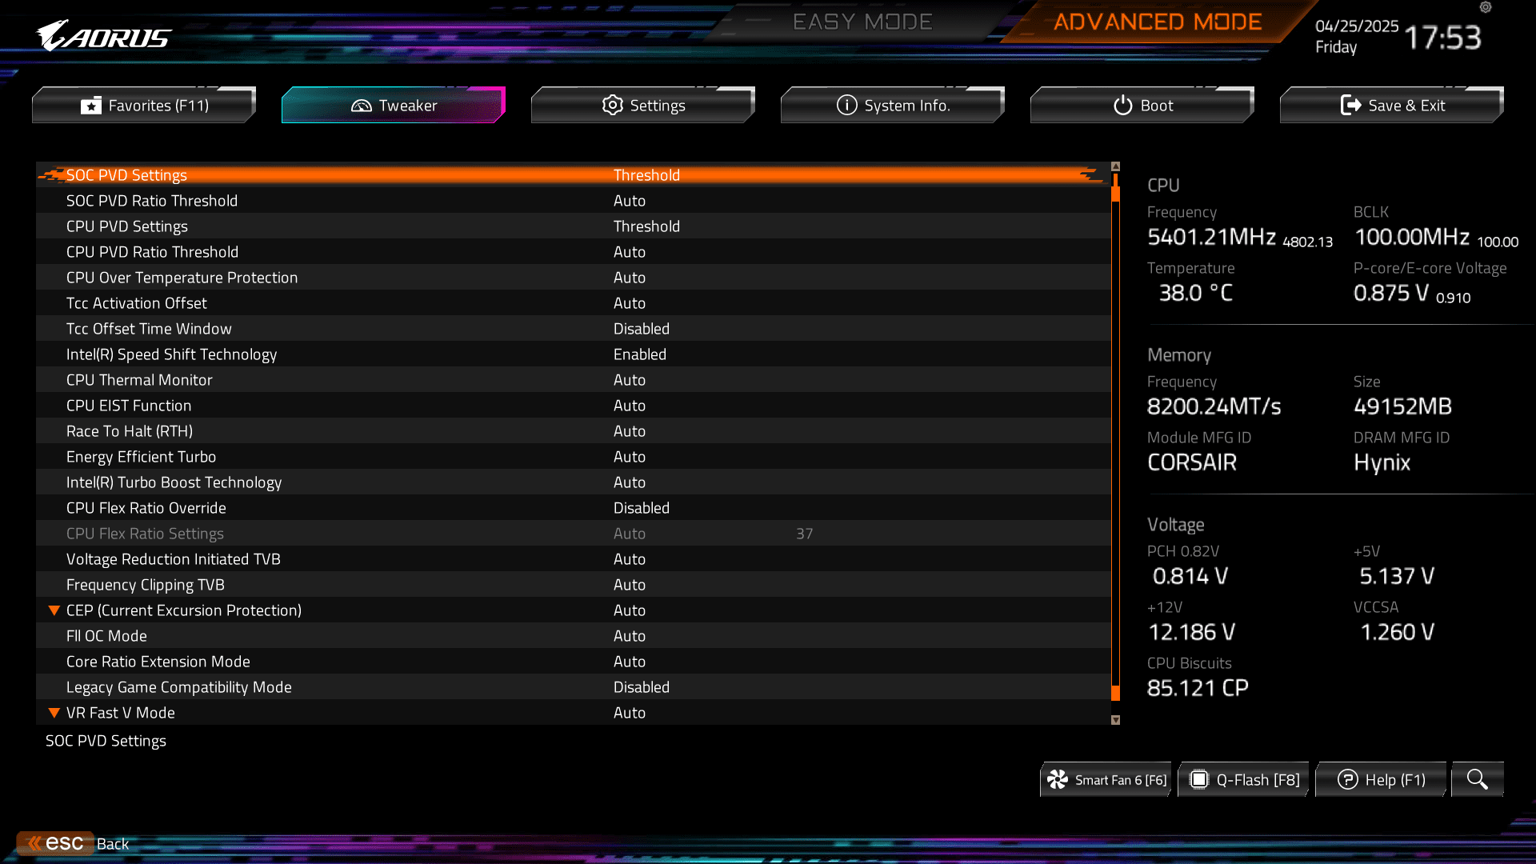Open Save & Exit menu
This screenshot has width=1536, height=864.
click(1392, 106)
